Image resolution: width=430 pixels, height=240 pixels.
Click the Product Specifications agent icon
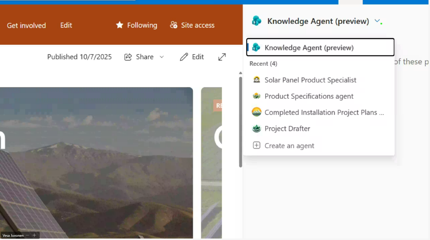pos(256,96)
